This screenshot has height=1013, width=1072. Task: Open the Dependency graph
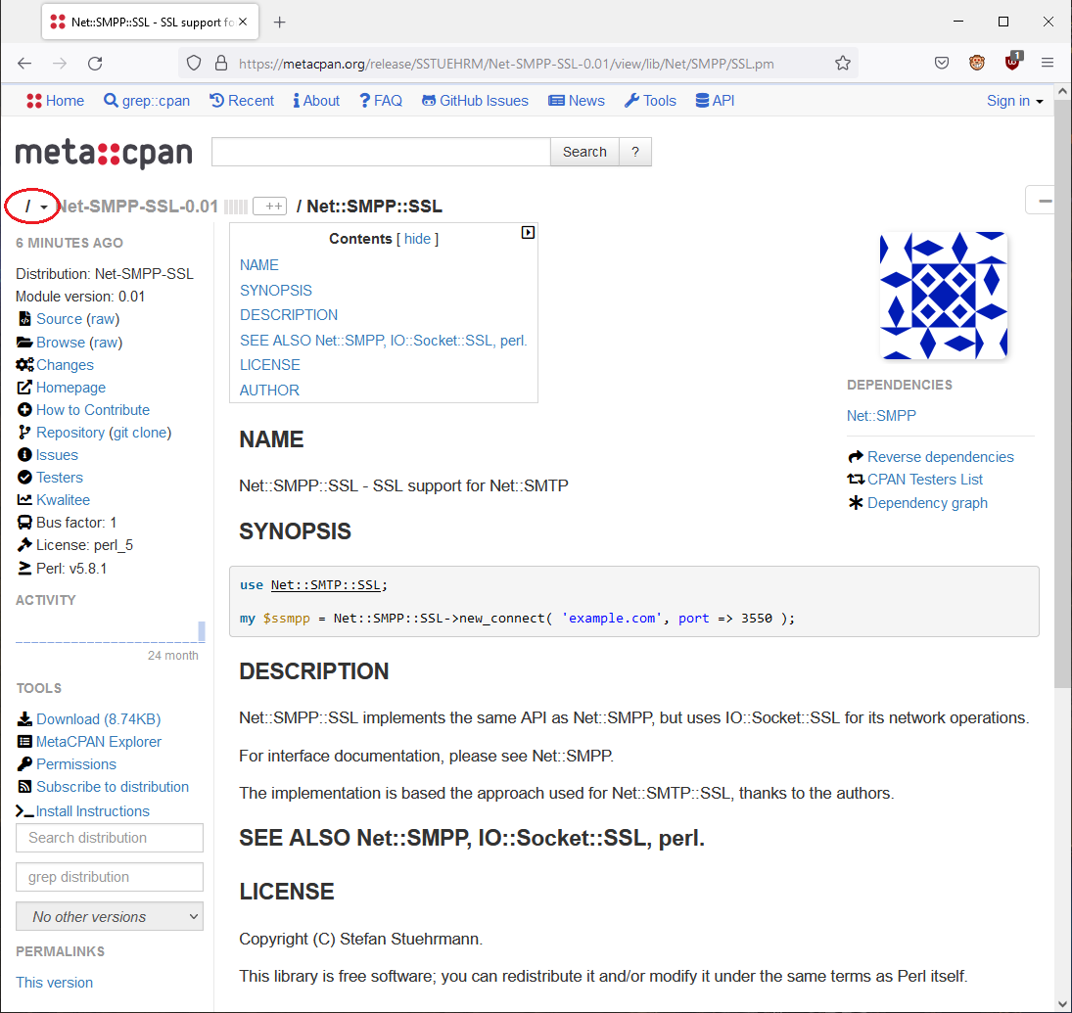tap(926, 502)
